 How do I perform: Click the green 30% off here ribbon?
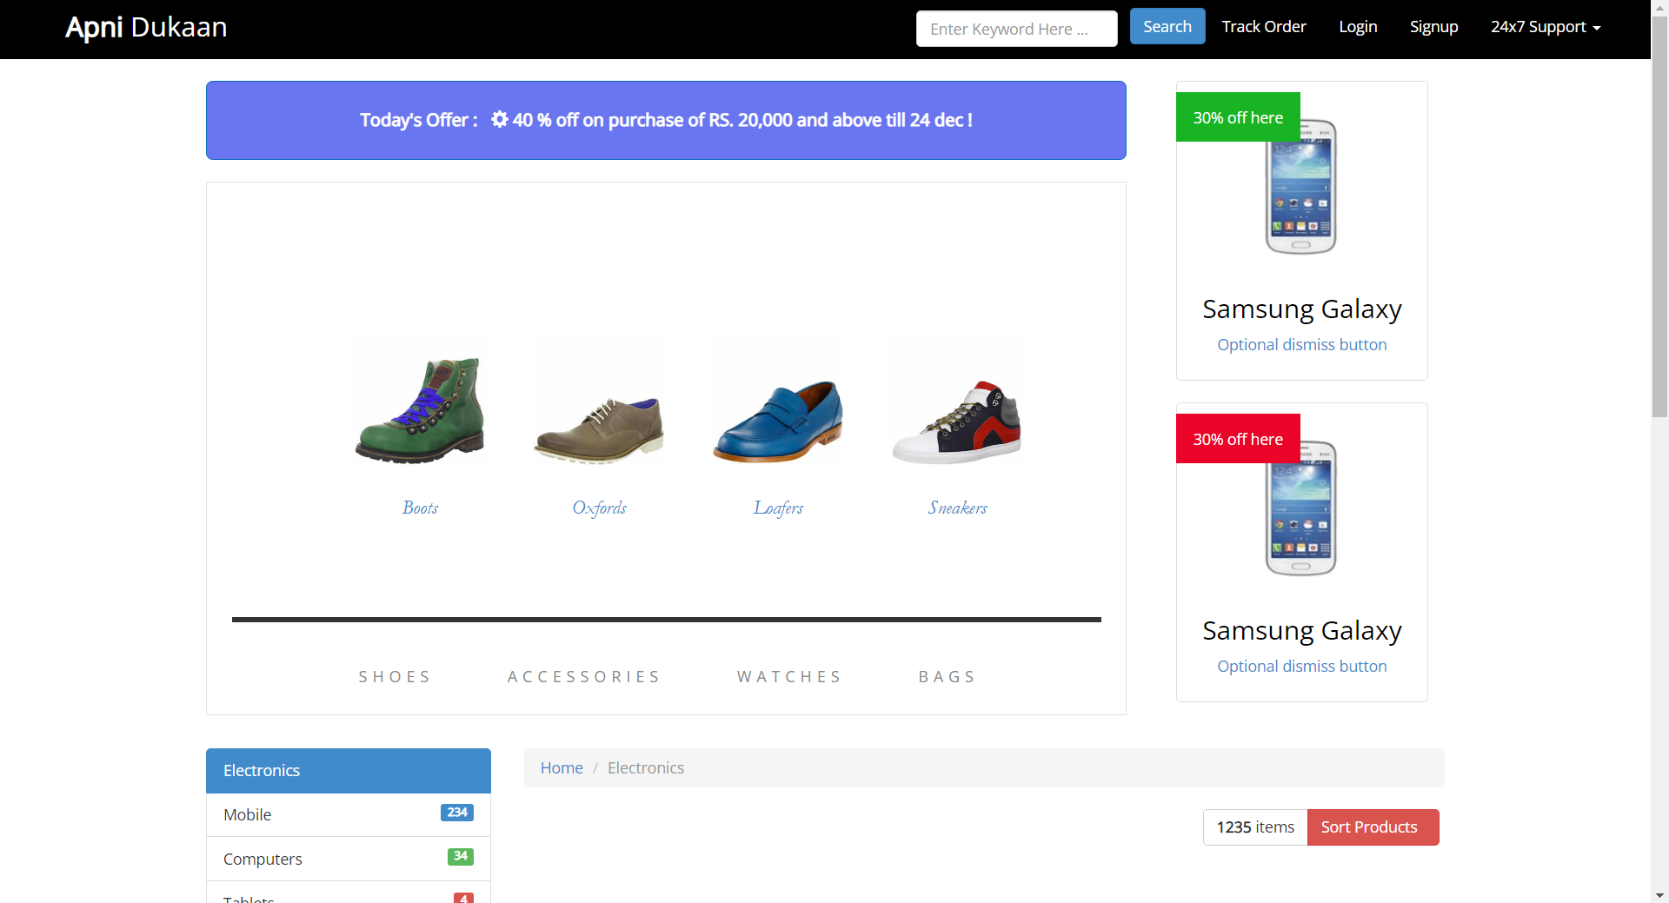pyautogui.click(x=1238, y=116)
